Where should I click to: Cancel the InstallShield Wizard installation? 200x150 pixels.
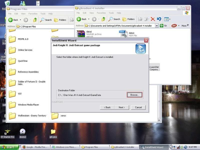coord(138,107)
